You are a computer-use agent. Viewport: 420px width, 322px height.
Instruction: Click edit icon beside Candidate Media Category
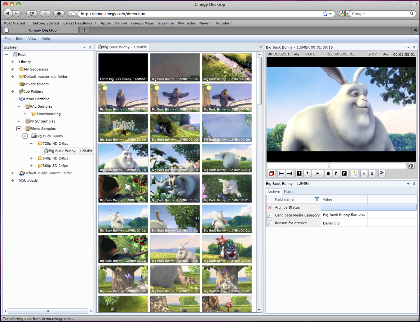click(270, 215)
